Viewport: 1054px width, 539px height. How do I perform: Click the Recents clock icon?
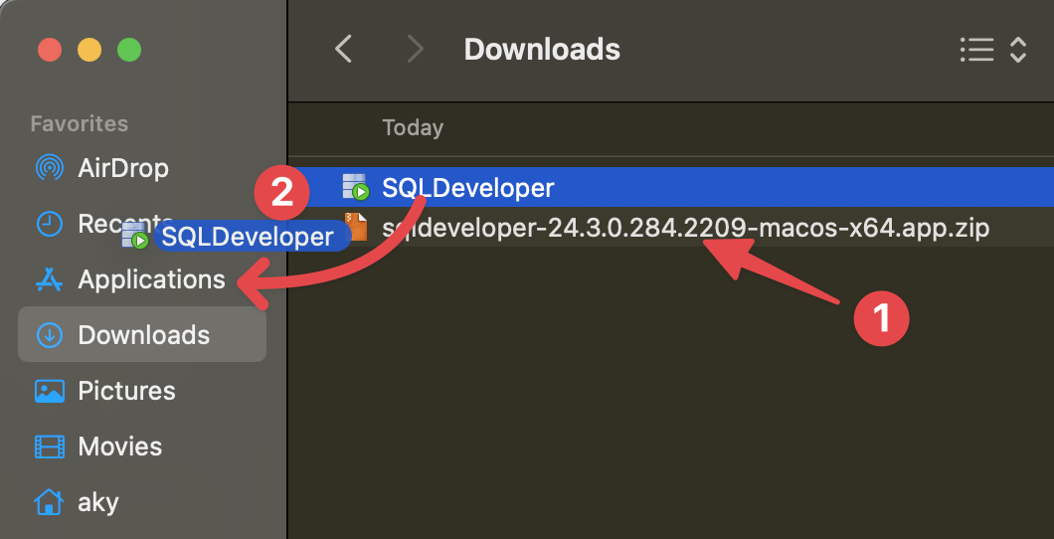pos(49,224)
